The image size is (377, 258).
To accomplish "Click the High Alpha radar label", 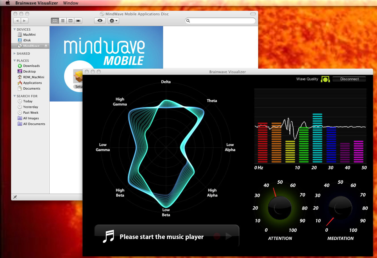I will point(212,193).
